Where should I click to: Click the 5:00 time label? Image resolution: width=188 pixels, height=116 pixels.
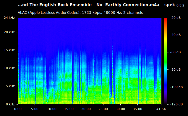point(35,109)
